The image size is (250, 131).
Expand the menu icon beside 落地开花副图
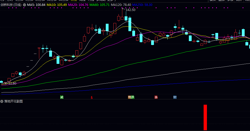(2, 101)
